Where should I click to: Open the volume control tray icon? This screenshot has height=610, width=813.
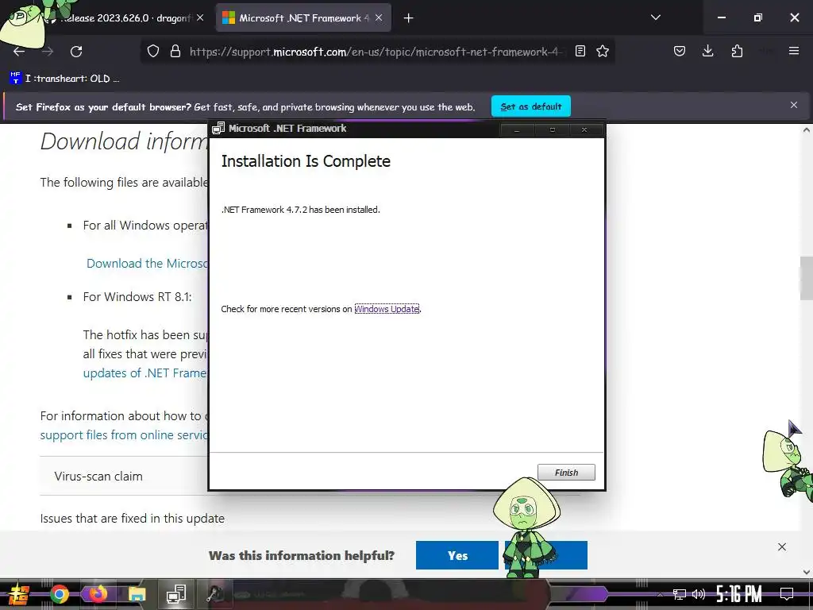(699, 594)
